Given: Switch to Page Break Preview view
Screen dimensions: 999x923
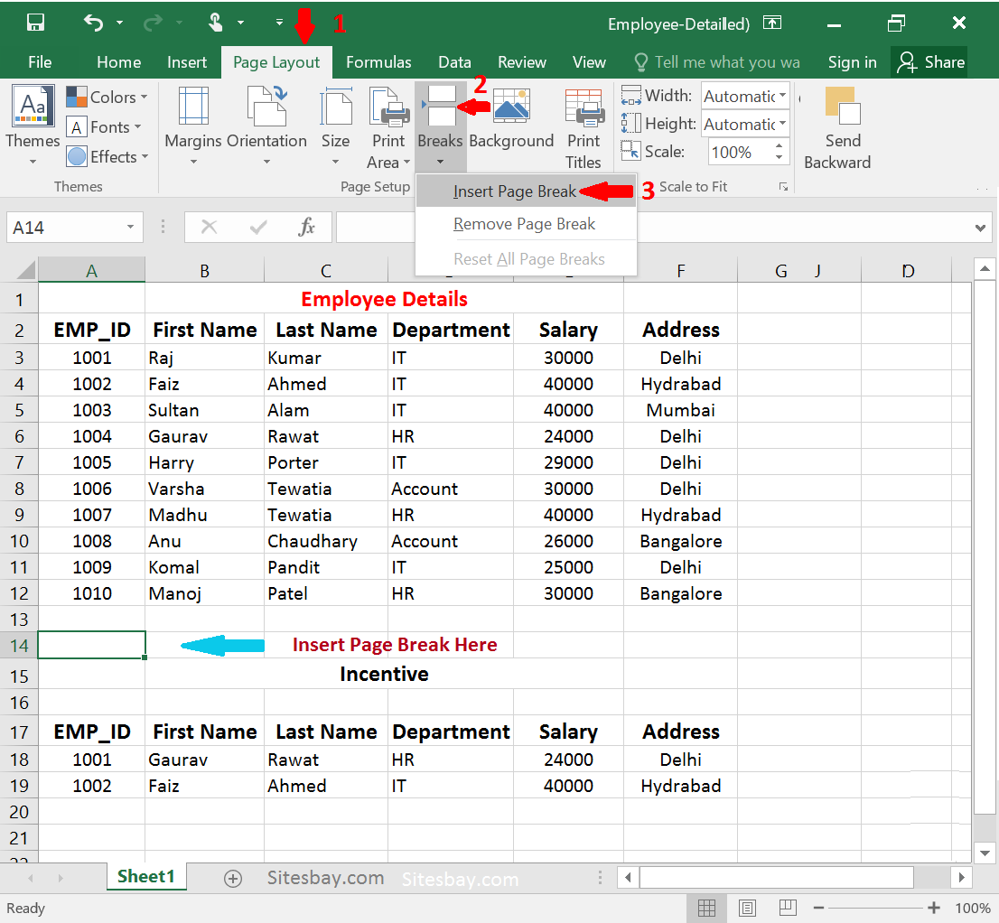Looking at the screenshot, I should [788, 908].
